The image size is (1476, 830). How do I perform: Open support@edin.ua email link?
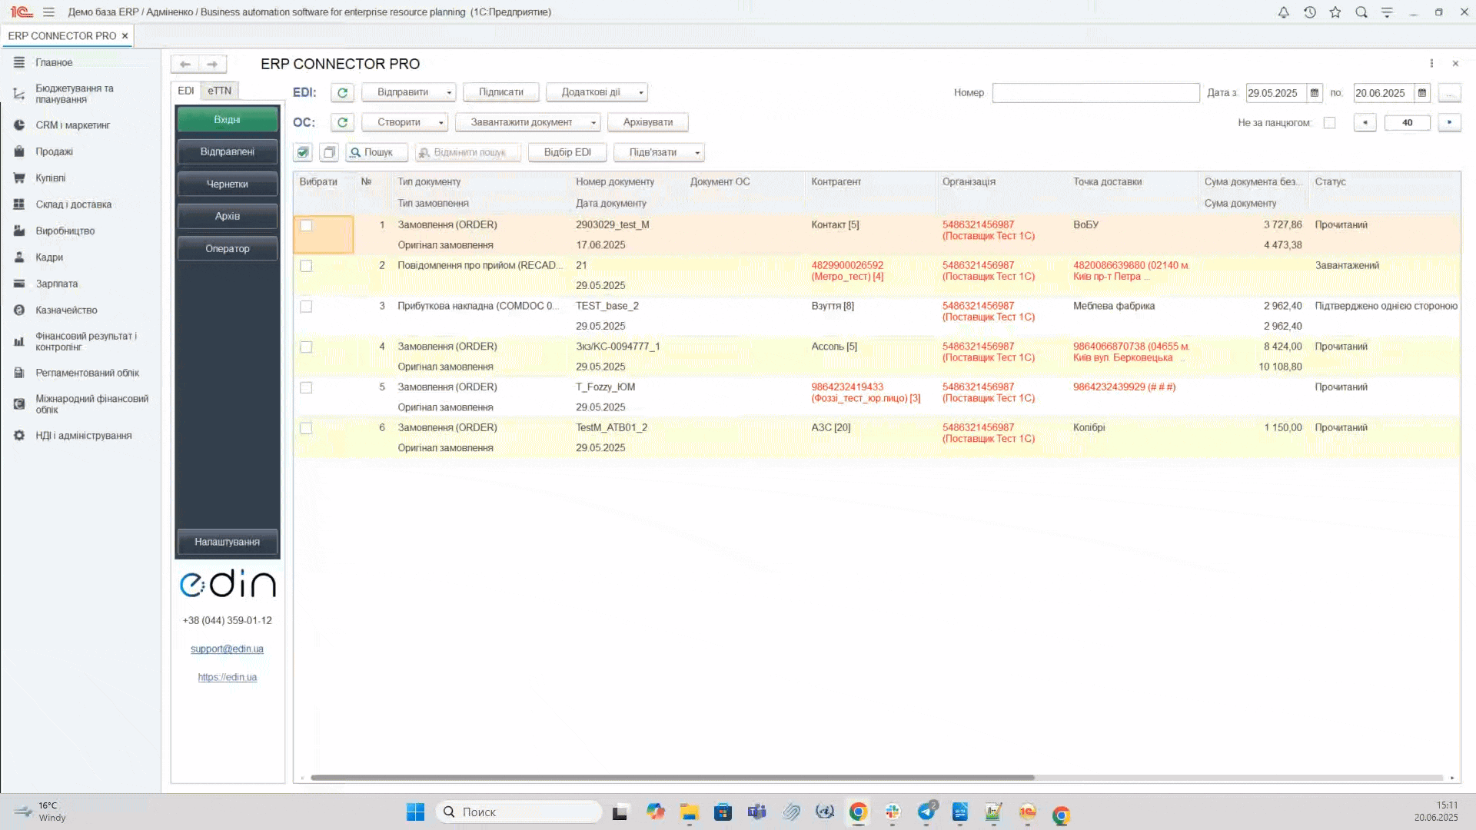click(227, 649)
